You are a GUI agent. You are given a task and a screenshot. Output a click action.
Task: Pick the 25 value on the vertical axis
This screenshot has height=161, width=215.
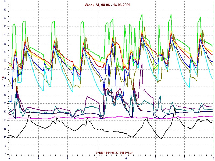(x=5, y=112)
